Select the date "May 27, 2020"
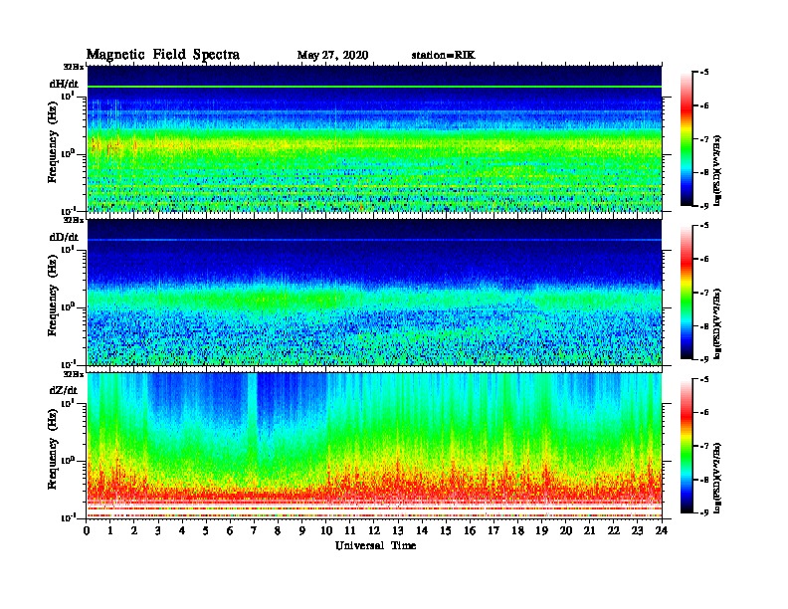788x609 pixels. pyautogui.click(x=332, y=56)
